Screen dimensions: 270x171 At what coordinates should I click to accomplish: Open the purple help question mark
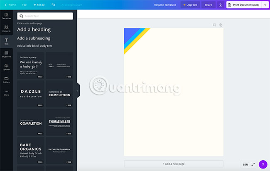click(263, 164)
